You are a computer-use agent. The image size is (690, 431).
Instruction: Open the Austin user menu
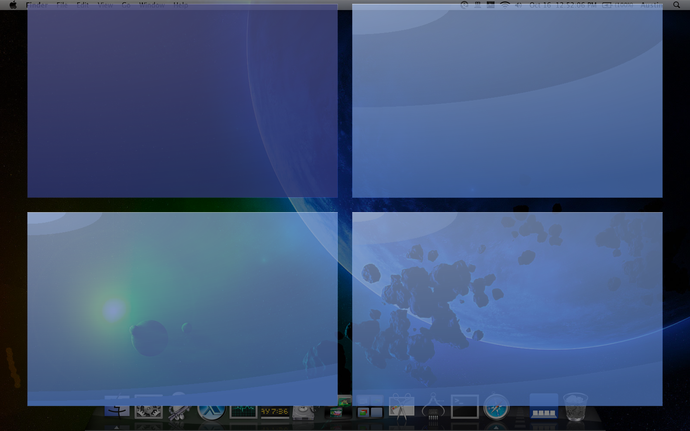tap(652, 5)
